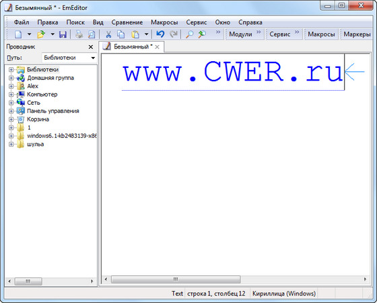Screen dimensions: 377x303
Task: Show more main toolbar buttons chevron
Action: click(218, 32)
